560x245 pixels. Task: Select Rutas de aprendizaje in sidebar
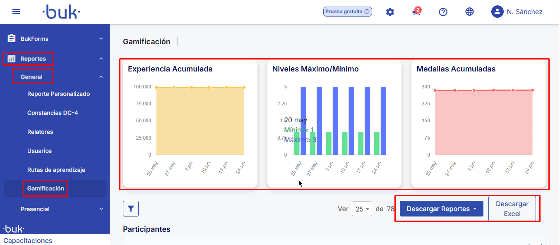tap(56, 170)
